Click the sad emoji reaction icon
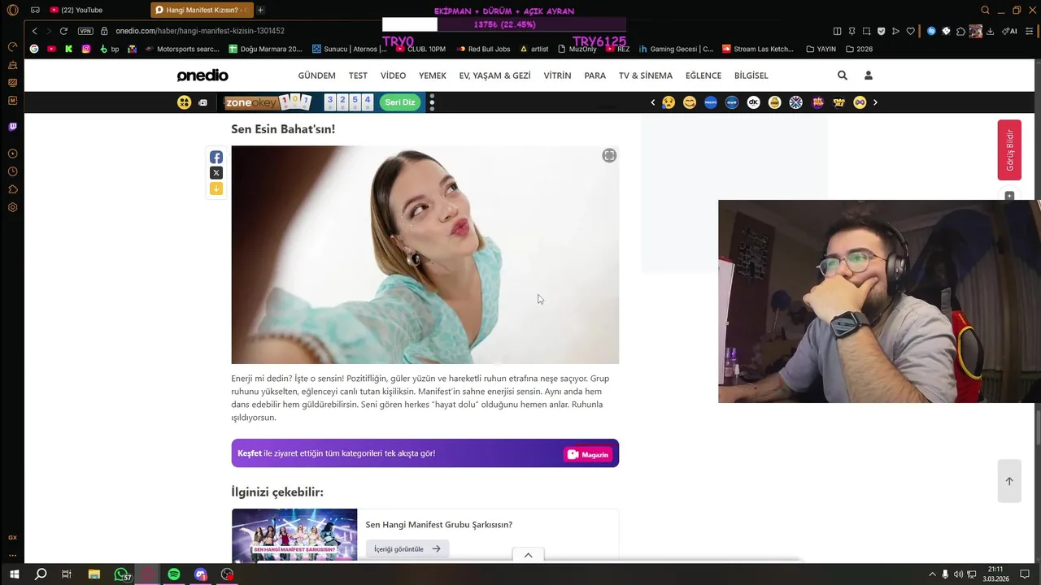 pos(669,102)
